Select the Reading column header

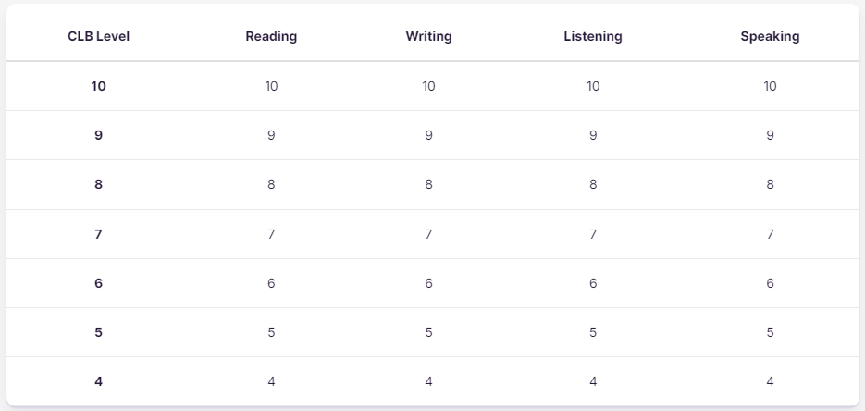pos(271,36)
